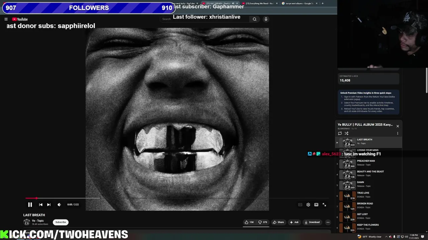Open Windows notification center icon

[423, 237]
